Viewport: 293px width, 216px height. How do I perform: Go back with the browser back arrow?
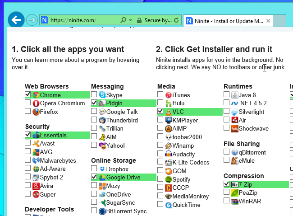coord(16,20)
